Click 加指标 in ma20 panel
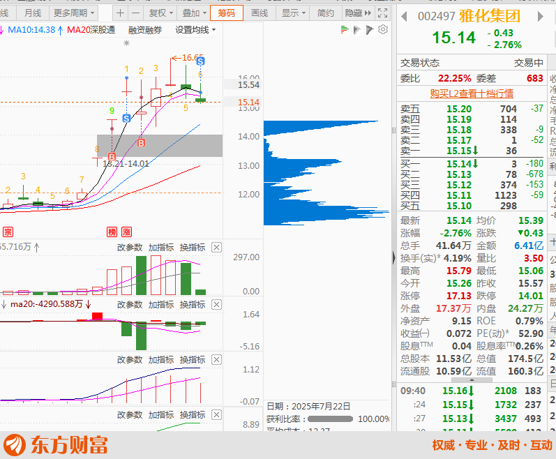 click(x=161, y=304)
